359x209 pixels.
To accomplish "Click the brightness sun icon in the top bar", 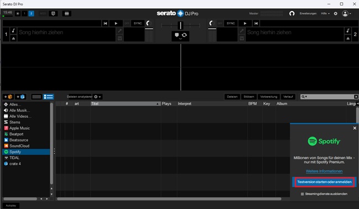I will click(18, 13).
